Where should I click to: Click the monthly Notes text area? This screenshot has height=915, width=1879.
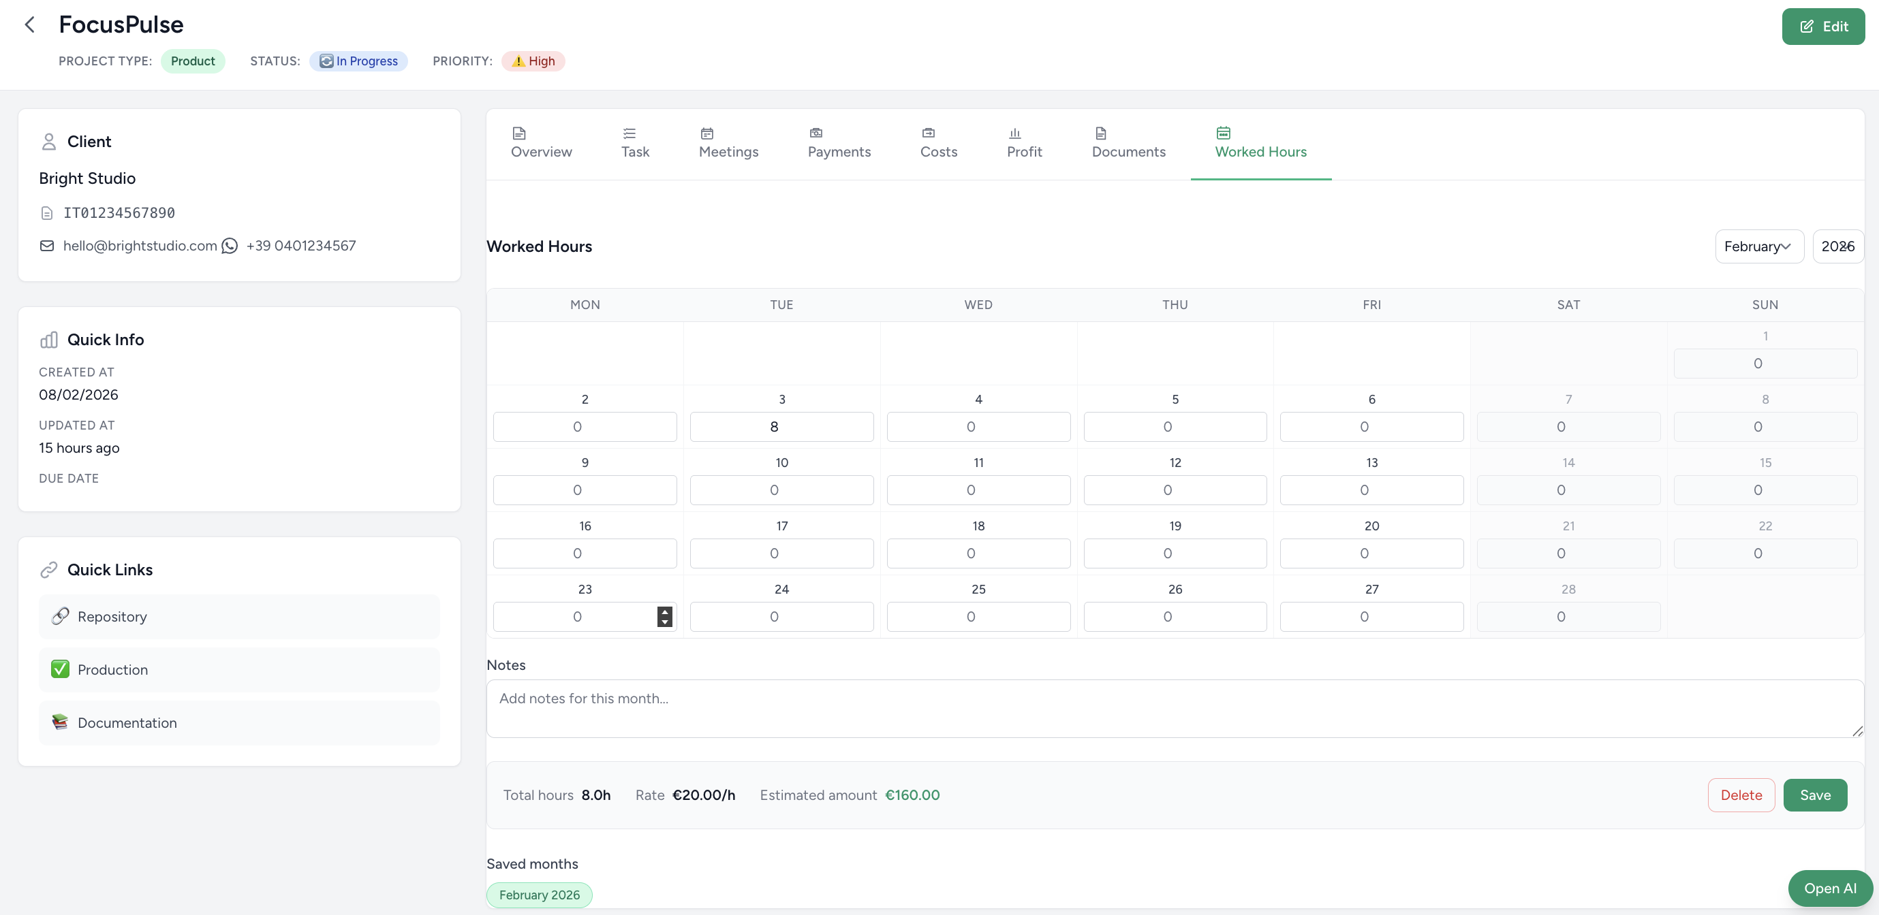tap(1175, 708)
